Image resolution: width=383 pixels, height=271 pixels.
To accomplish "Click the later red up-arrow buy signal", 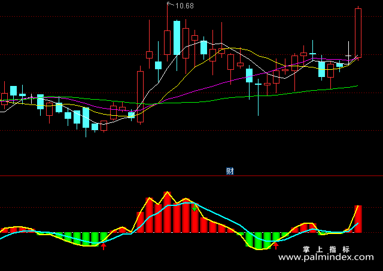I will tap(276, 246).
